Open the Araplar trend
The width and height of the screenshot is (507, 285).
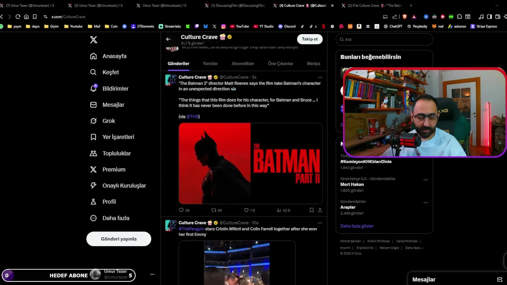click(348, 207)
